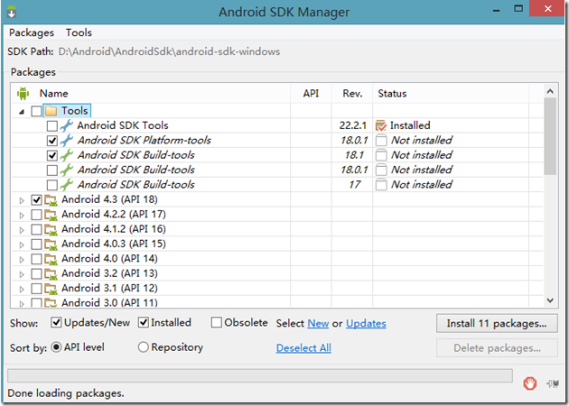Screen dimensions: 569x406
Task: Toggle the Tools group checkbox
Action: (x=36, y=111)
